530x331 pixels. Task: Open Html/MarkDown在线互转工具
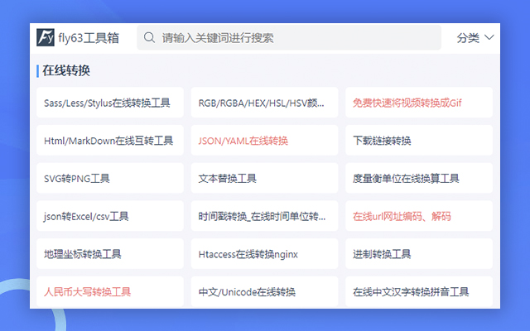pos(110,141)
